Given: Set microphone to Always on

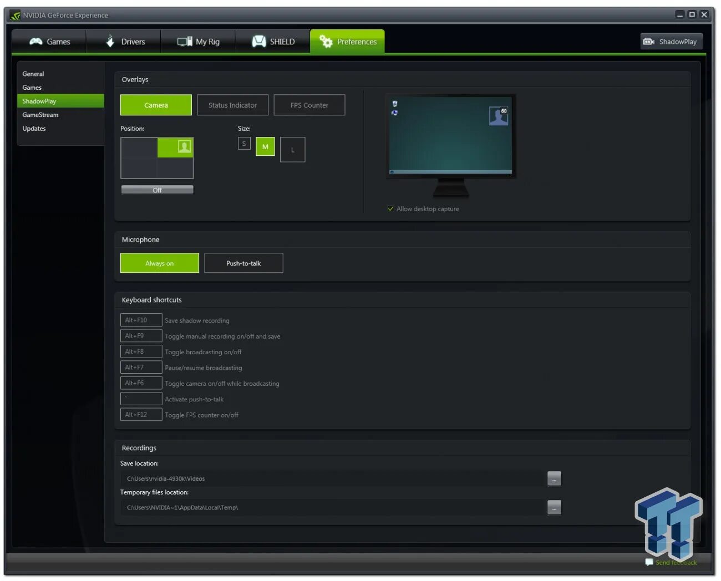Looking at the screenshot, I should [x=160, y=263].
